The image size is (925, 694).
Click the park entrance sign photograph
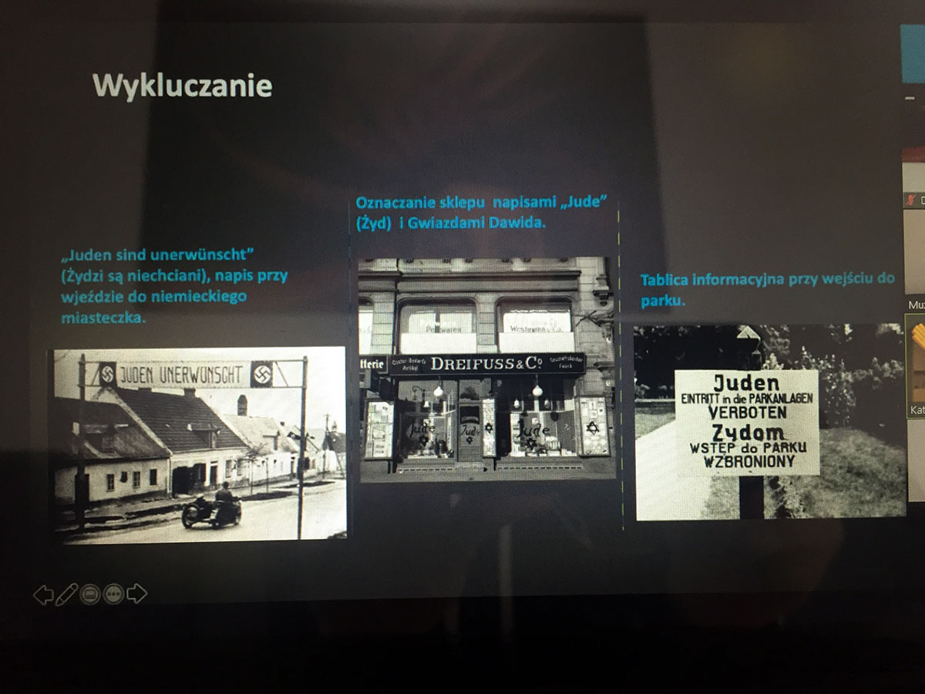(769, 422)
